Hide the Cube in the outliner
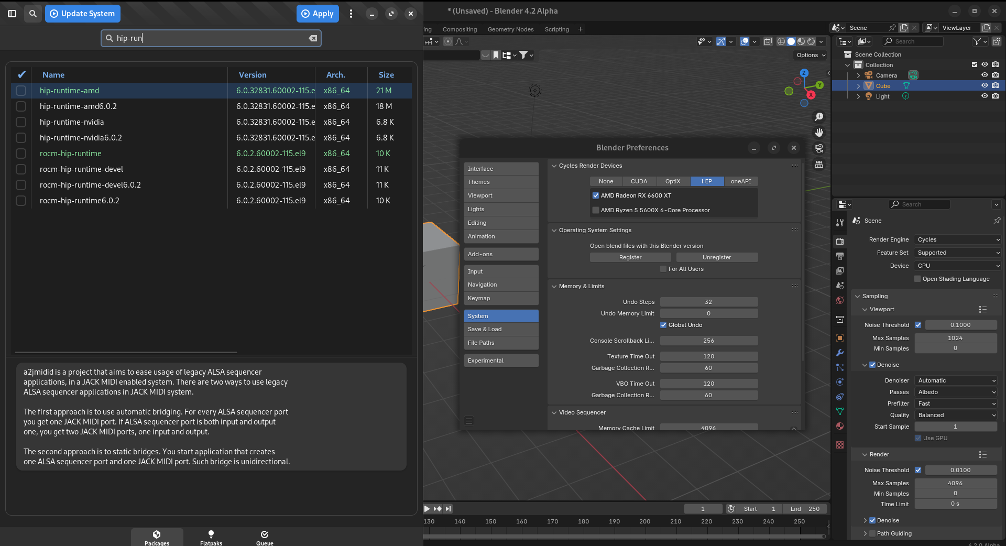Screen dimensions: 1006x546 (x=985, y=86)
